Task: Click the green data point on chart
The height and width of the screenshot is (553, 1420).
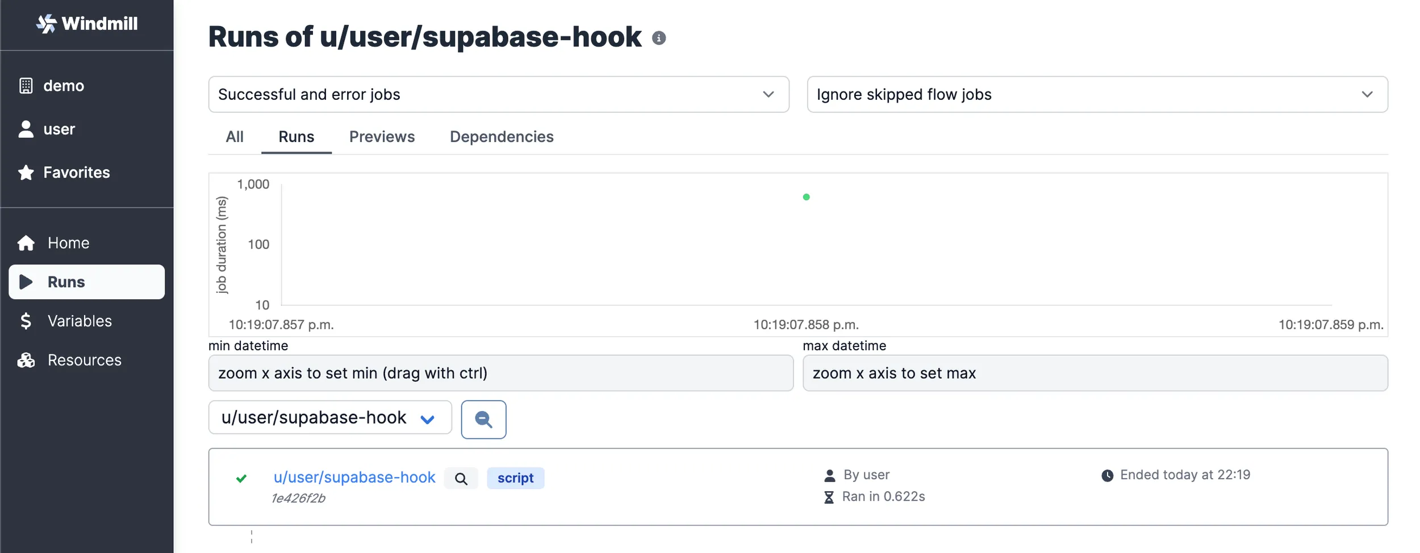Action: 806,197
